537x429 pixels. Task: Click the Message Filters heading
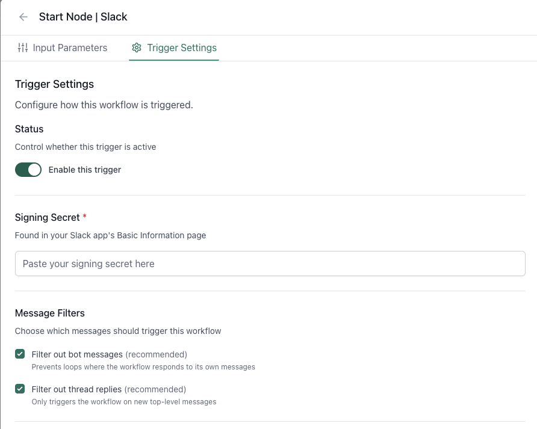click(x=50, y=313)
